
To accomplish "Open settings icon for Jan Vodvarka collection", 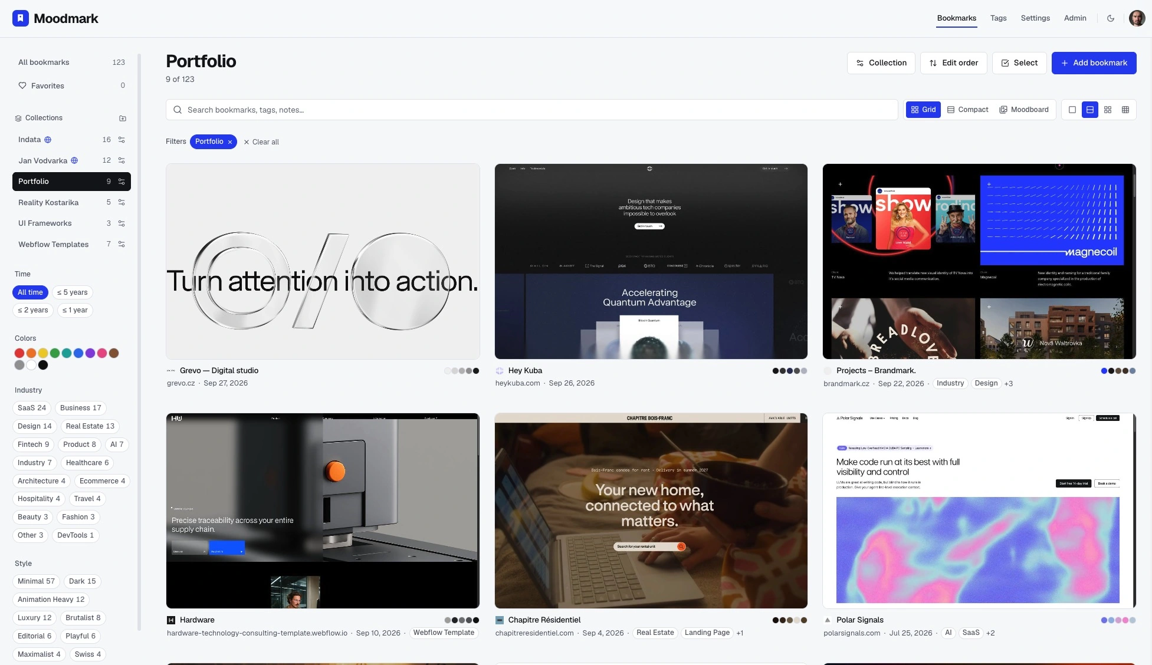I will click(122, 160).
